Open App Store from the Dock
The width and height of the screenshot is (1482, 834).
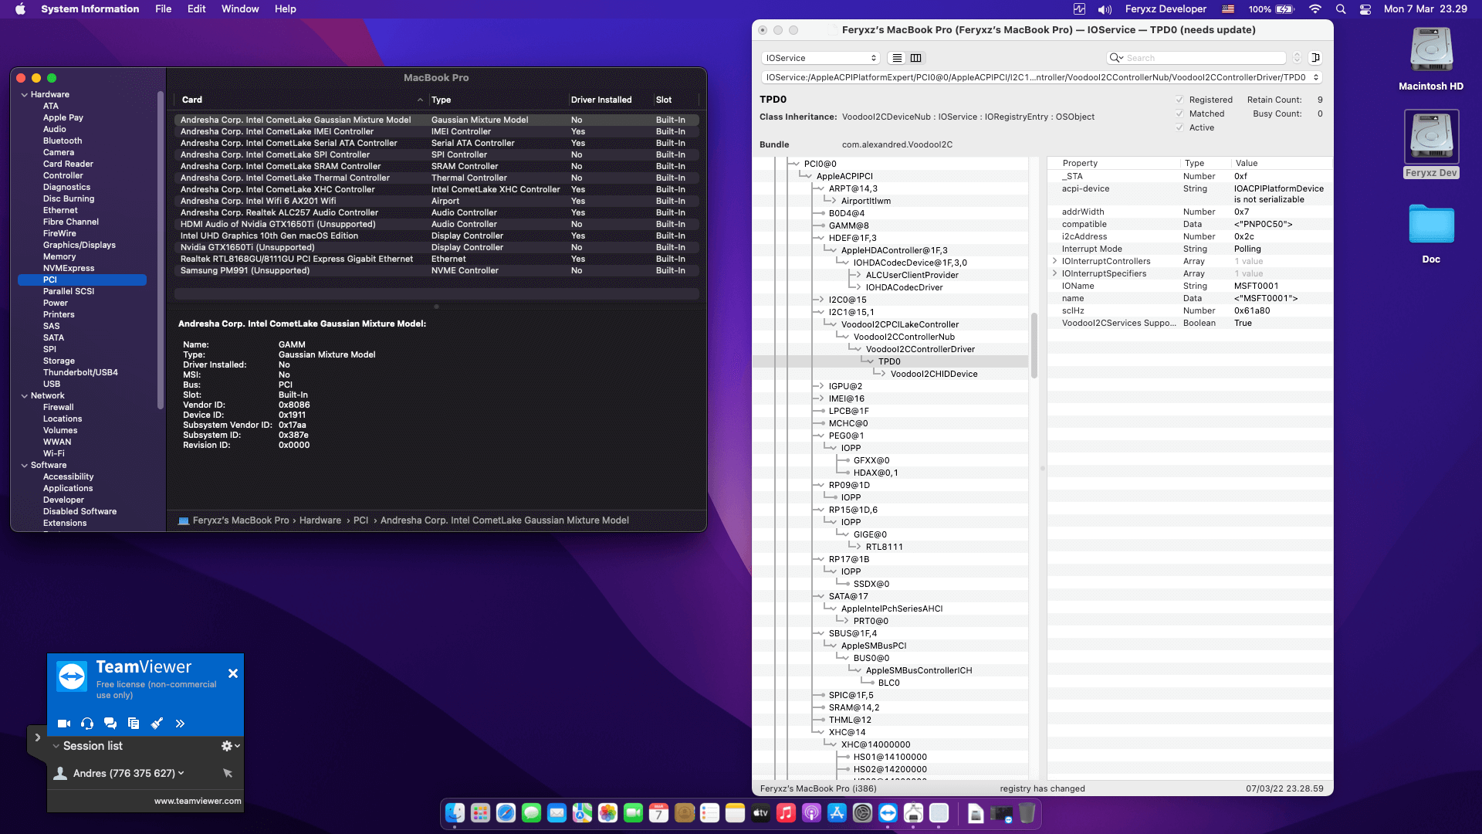837,813
